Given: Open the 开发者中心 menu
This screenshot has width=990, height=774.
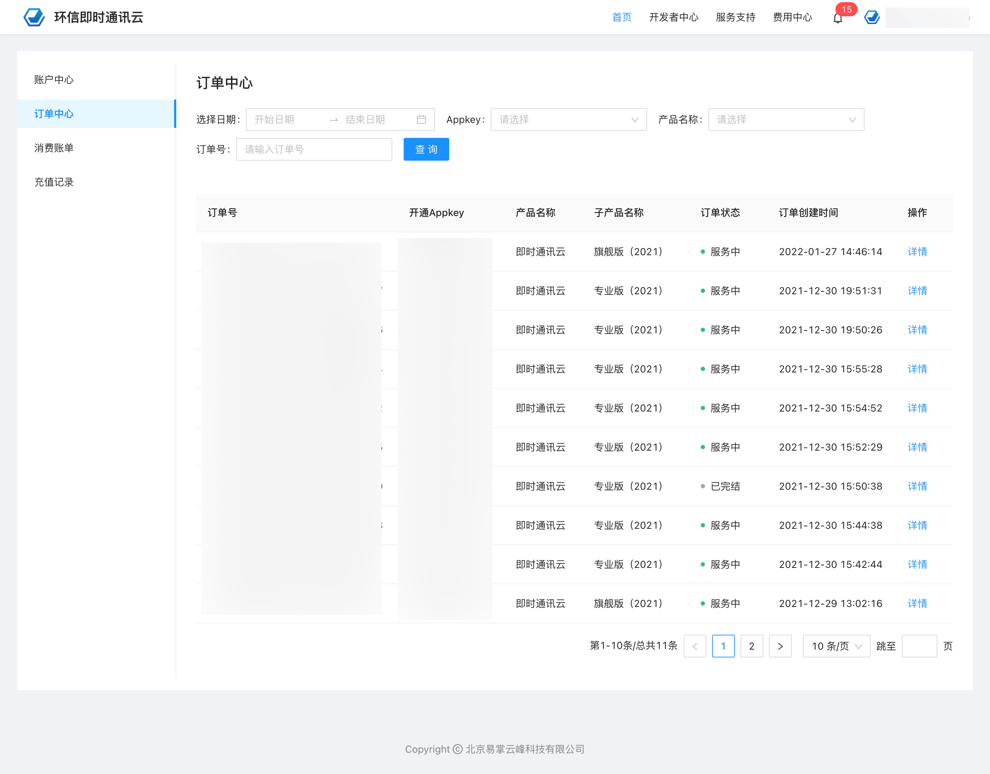Looking at the screenshot, I should (674, 17).
